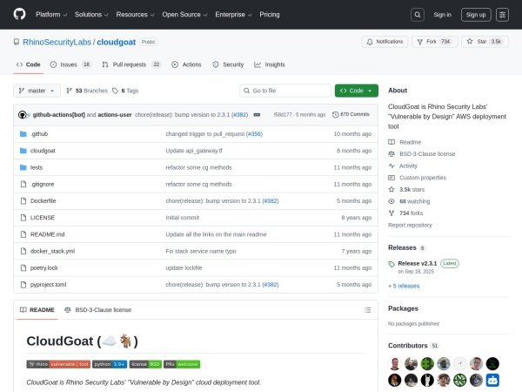Open the LICENSE file
This screenshot has width=522, height=392.
click(x=43, y=218)
